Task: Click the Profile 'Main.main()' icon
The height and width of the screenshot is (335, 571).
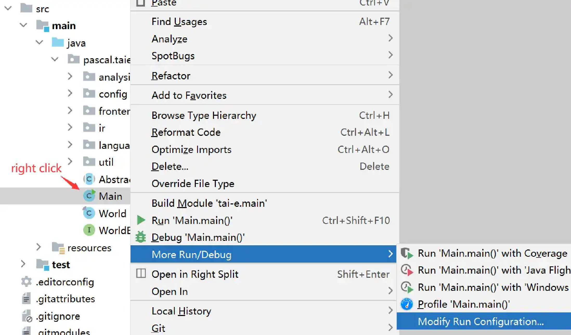Action: 408,304
